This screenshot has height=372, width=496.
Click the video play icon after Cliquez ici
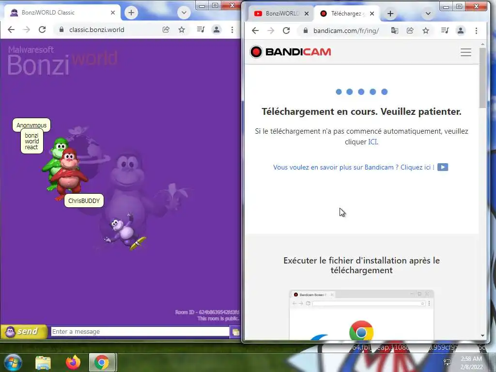tap(443, 167)
